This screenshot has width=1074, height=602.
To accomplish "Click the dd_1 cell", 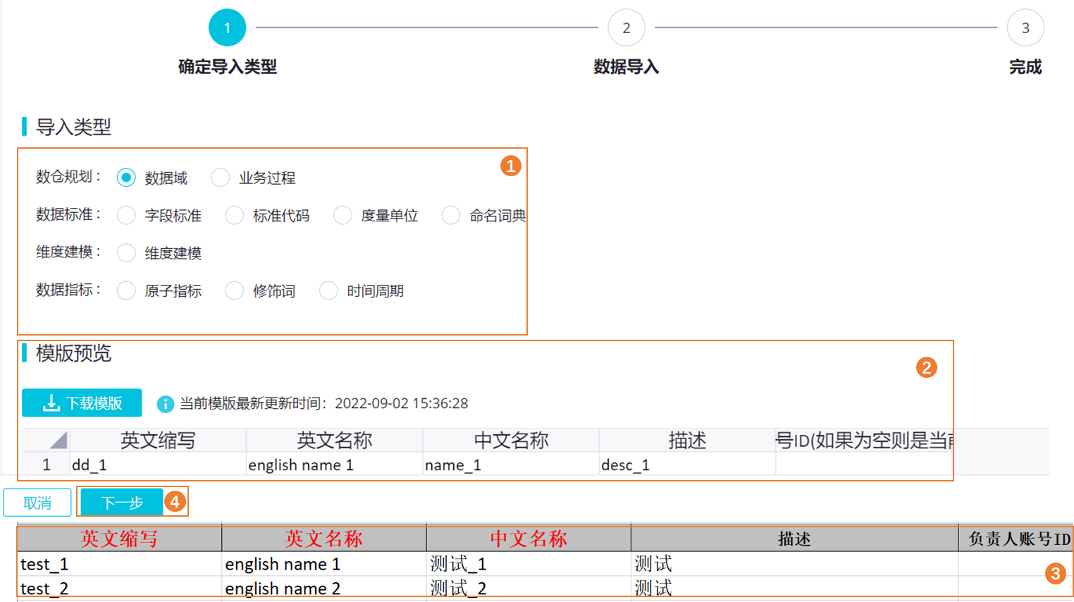I will (158, 465).
